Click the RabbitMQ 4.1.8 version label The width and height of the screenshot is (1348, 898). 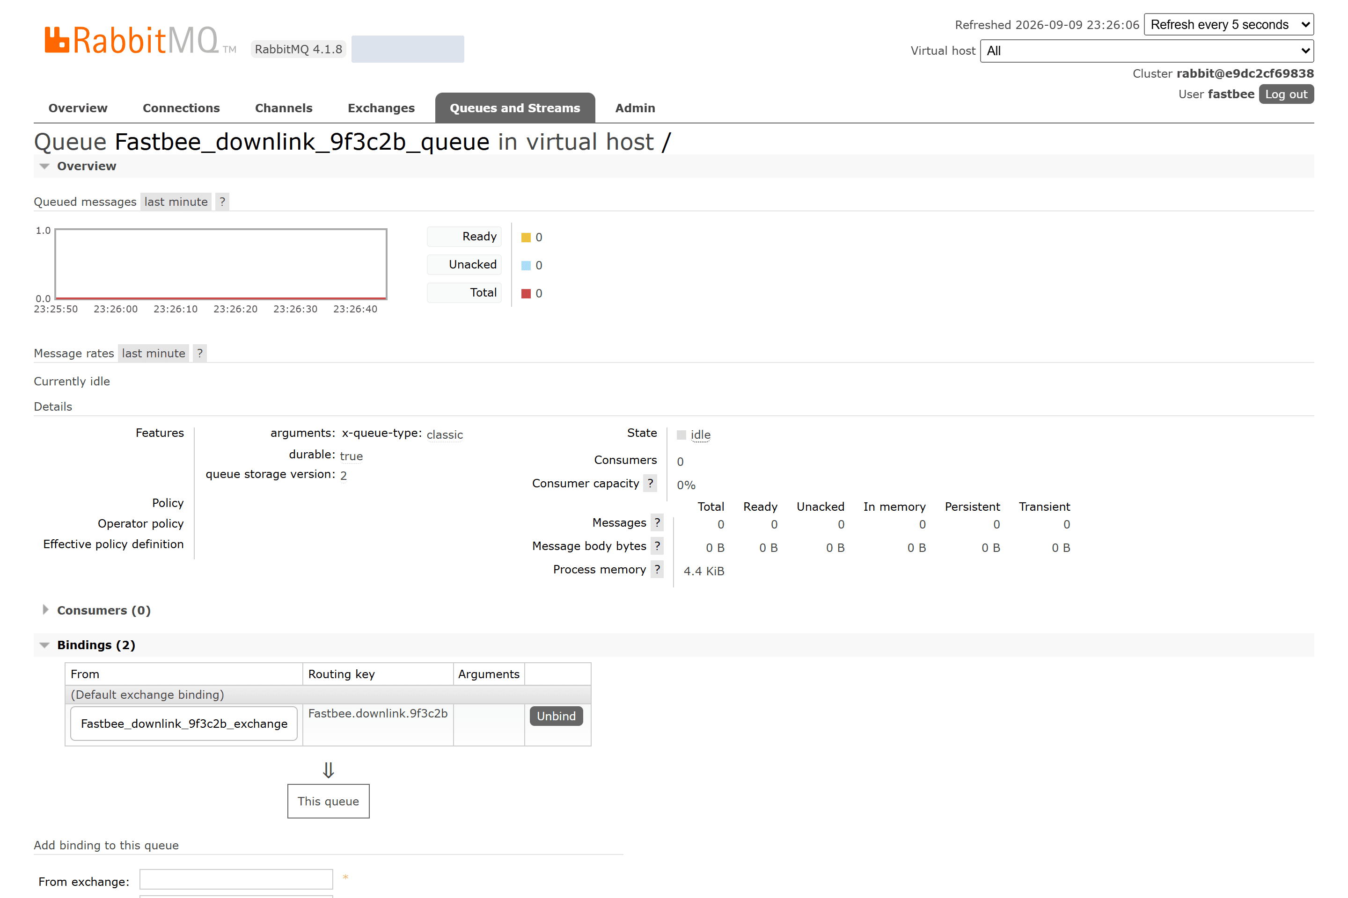tap(298, 49)
